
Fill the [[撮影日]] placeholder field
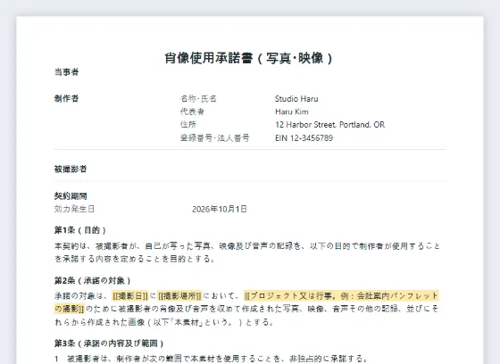[x=130, y=296]
